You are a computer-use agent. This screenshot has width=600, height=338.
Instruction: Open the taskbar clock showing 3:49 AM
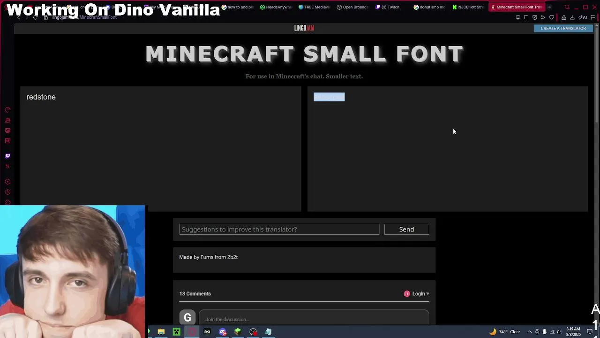click(x=573, y=332)
